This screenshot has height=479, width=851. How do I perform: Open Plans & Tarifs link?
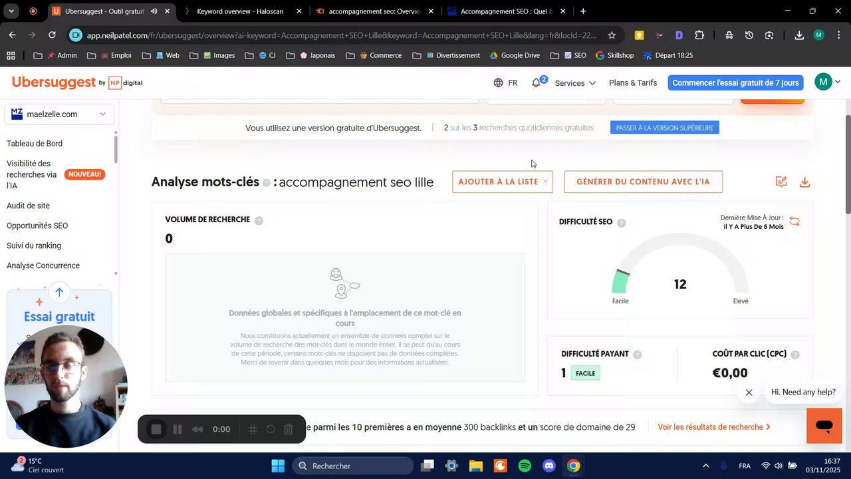pos(633,83)
